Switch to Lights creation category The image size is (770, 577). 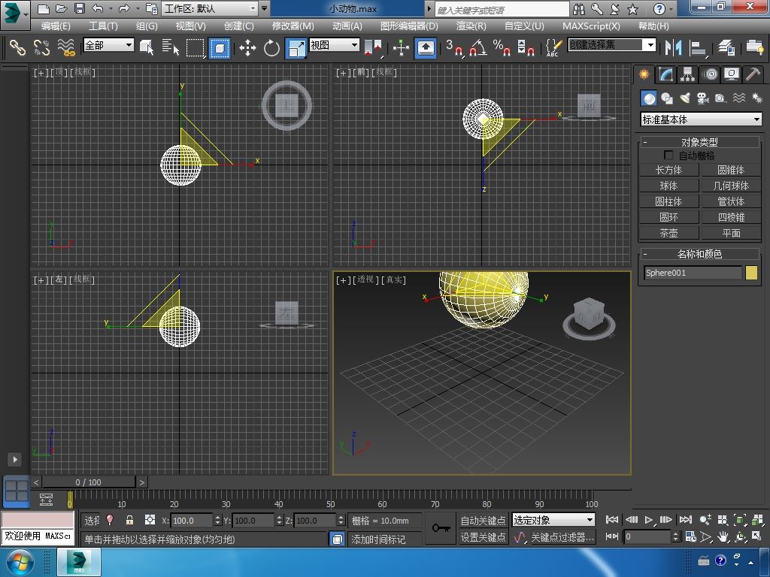coord(685,98)
